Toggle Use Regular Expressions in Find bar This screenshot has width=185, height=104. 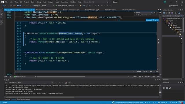tap(141, 15)
